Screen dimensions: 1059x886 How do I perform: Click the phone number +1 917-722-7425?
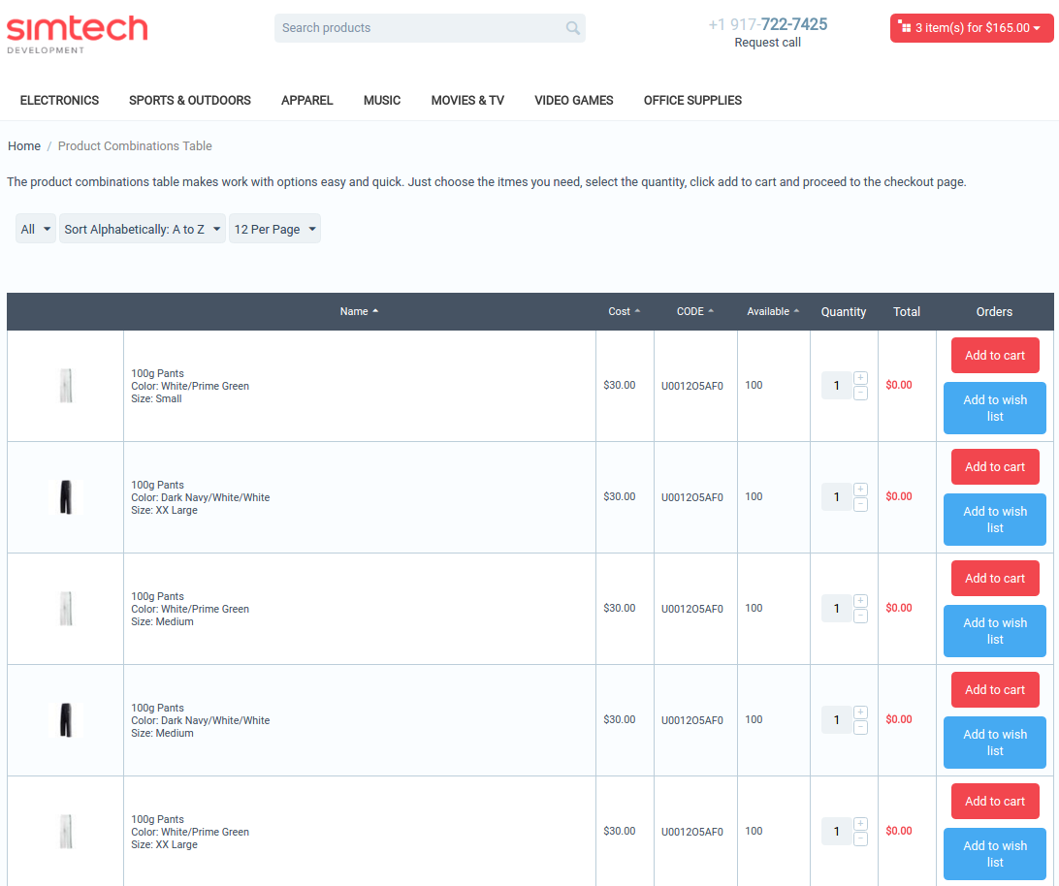click(767, 24)
